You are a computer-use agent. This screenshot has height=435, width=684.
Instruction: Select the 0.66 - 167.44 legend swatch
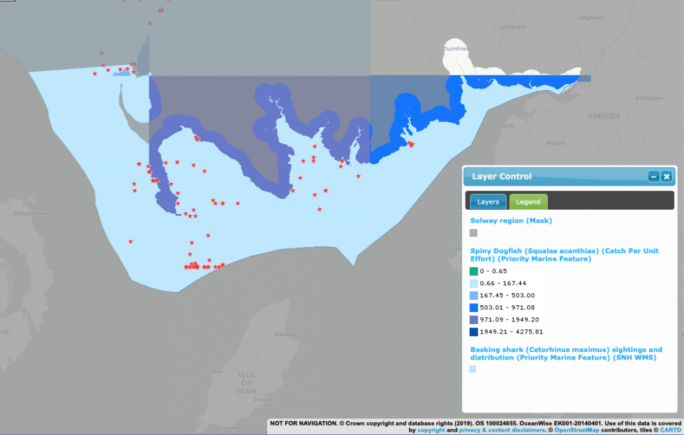click(x=474, y=283)
